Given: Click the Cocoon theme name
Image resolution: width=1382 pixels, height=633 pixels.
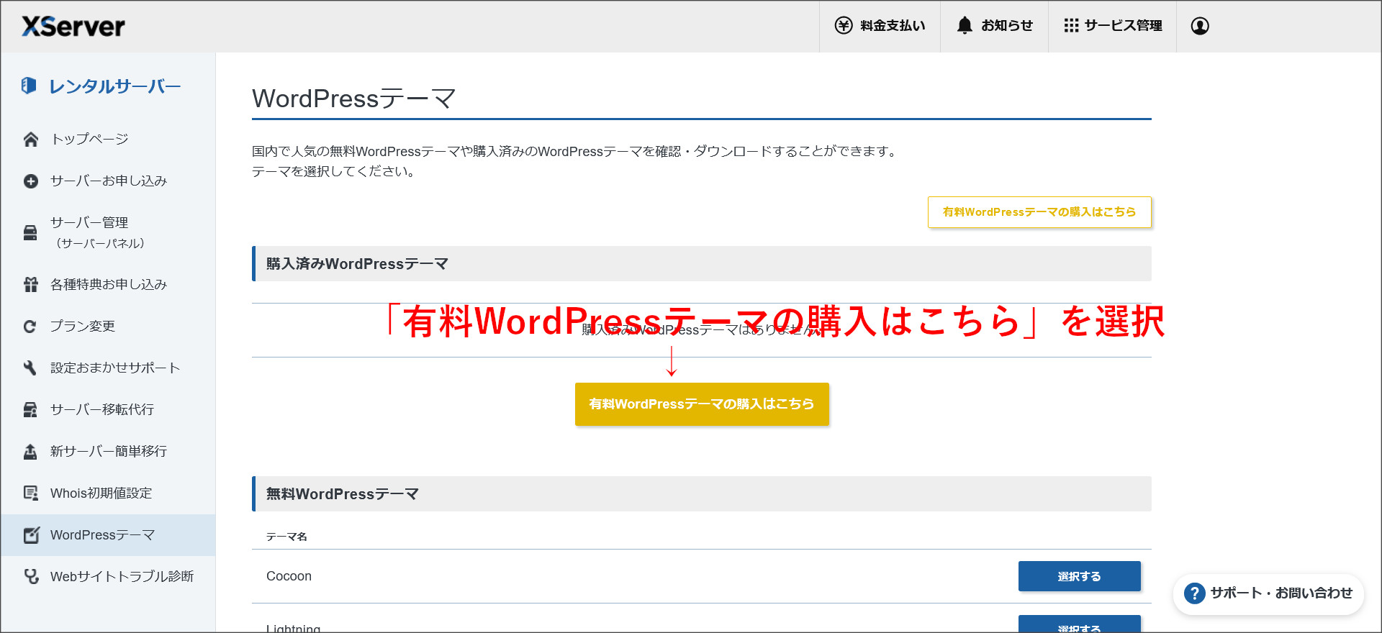Looking at the screenshot, I should click(x=289, y=576).
